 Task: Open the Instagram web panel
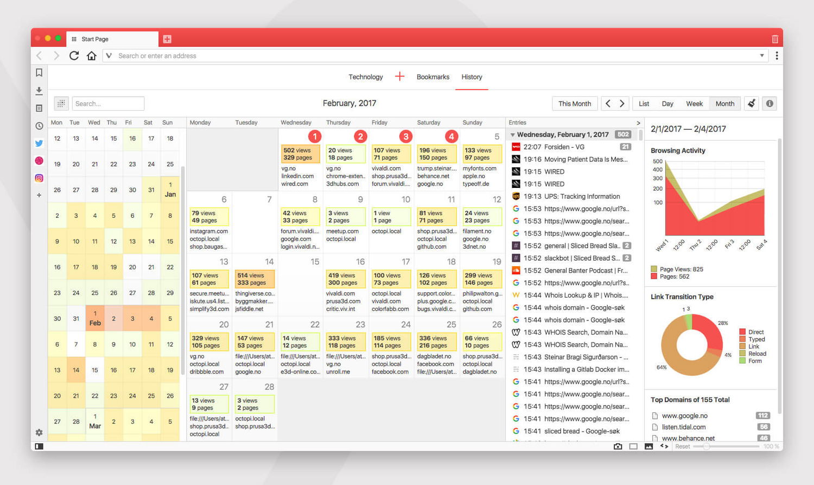[x=39, y=178]
